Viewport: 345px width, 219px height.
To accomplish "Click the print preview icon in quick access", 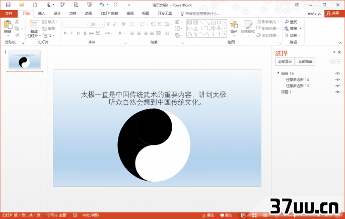I will (x=76, y=5).
